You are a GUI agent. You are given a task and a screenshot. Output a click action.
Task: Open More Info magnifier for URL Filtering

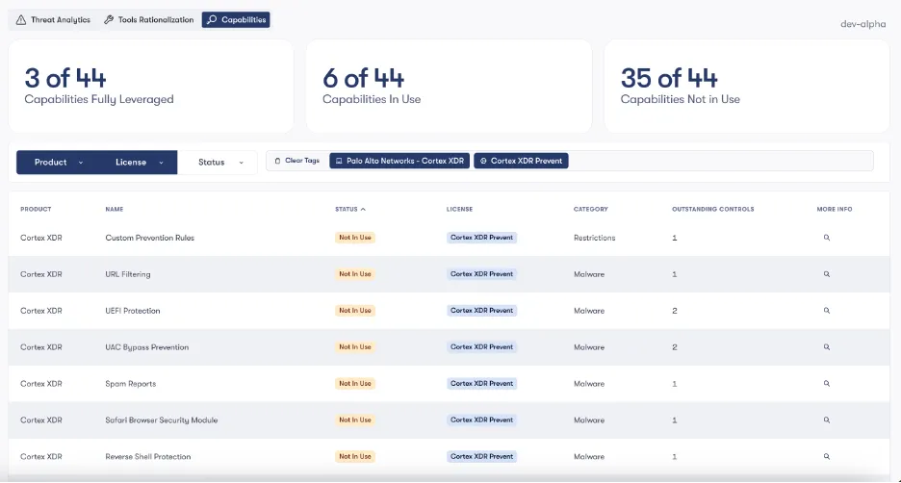click(x=826, y=274)
